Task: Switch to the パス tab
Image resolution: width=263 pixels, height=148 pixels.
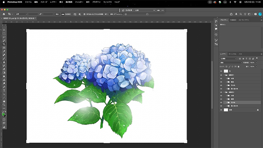Action: click(x=240, y=54)
